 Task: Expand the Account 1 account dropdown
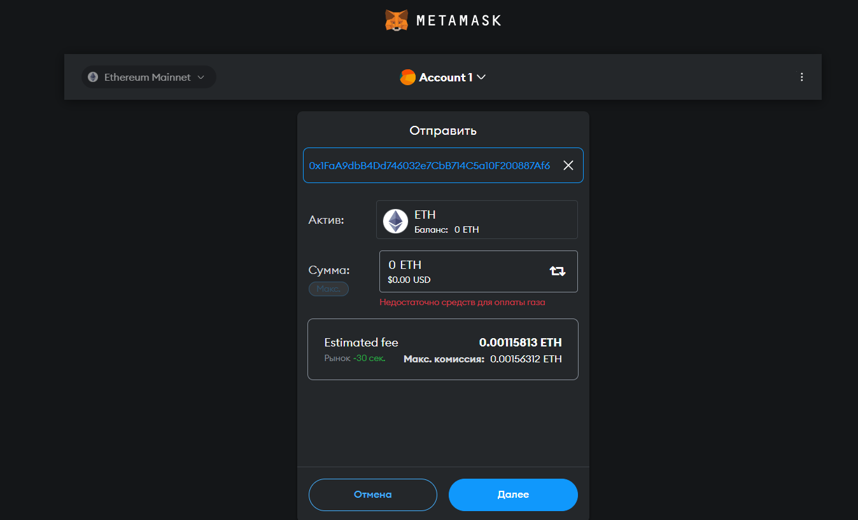(444, 77)
